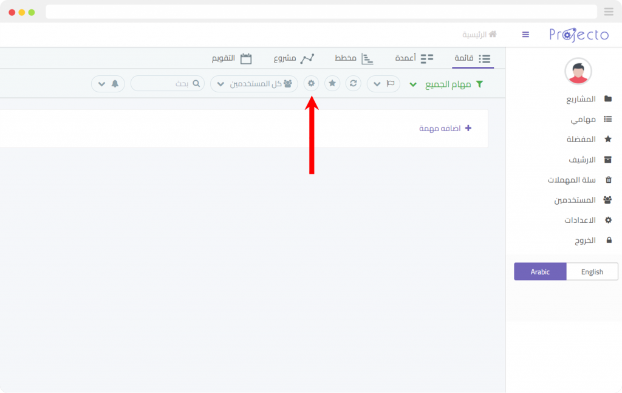Viewport: 622px width, 393px height.
Task: Click the Projecto logo
Action: [579, 35]
